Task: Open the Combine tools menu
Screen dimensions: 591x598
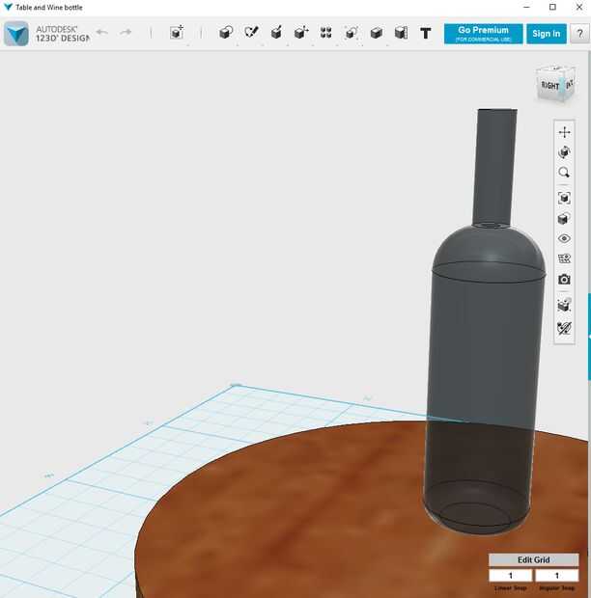Action: pyautogui.click(x=377, y=33)
